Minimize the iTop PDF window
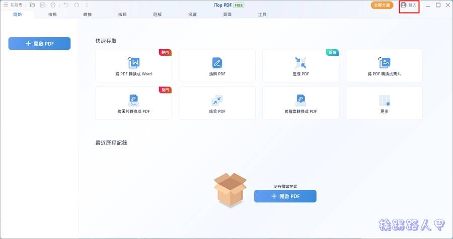Viewport: 453px width, 239px height. (428, 6)
